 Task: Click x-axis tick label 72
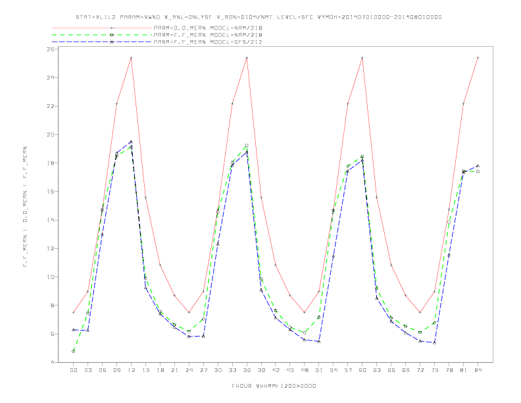pyautogui.click(x=420, y=370)
